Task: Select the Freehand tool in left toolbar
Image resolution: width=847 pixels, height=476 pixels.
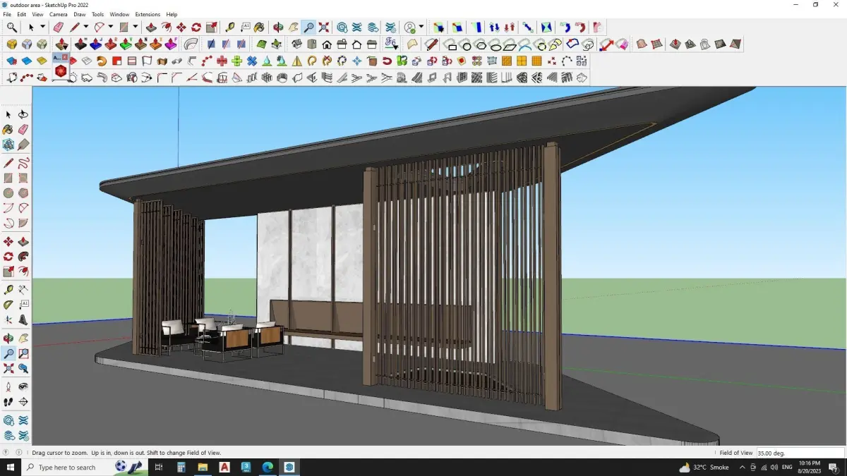Action: coord(23,162)
